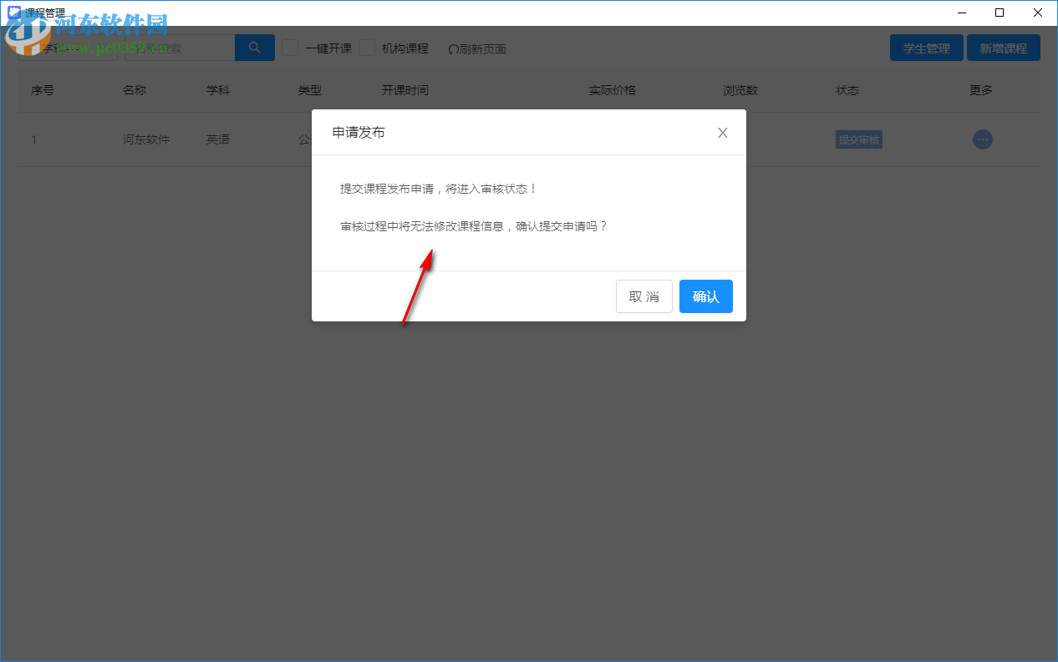
Task: Check the 机构课程 option
Action: click(x=367, y=48)
